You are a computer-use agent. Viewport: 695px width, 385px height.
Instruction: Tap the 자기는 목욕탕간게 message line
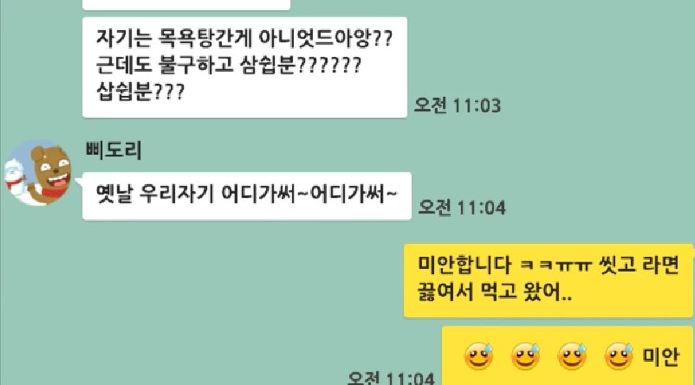pos(244,39)
